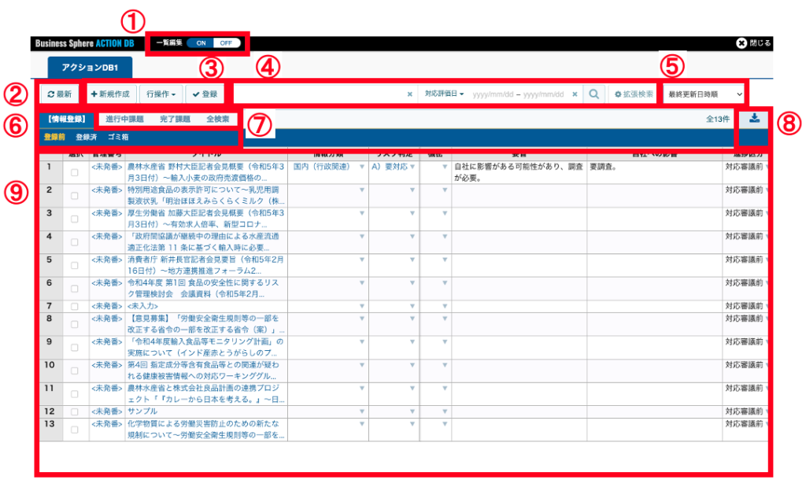This screenshot has height=487, width=806.
Task: Click the magnifying glass search icon
Action: click(594, 94)
